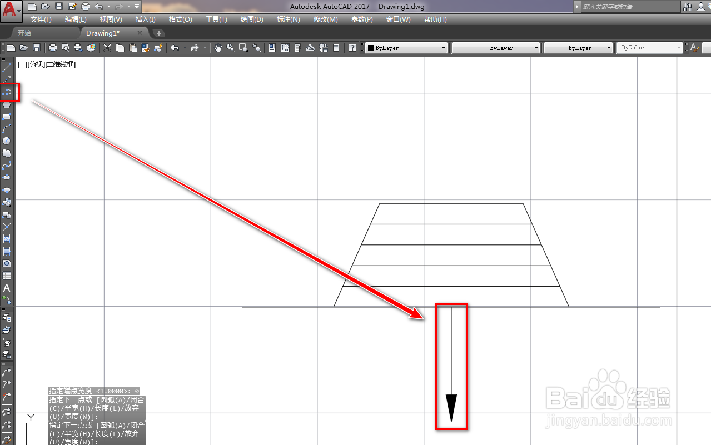Close the Drawing1* tab
This screenshot has height=445, width=711.
pyautogui.click(x=140, y=33)
